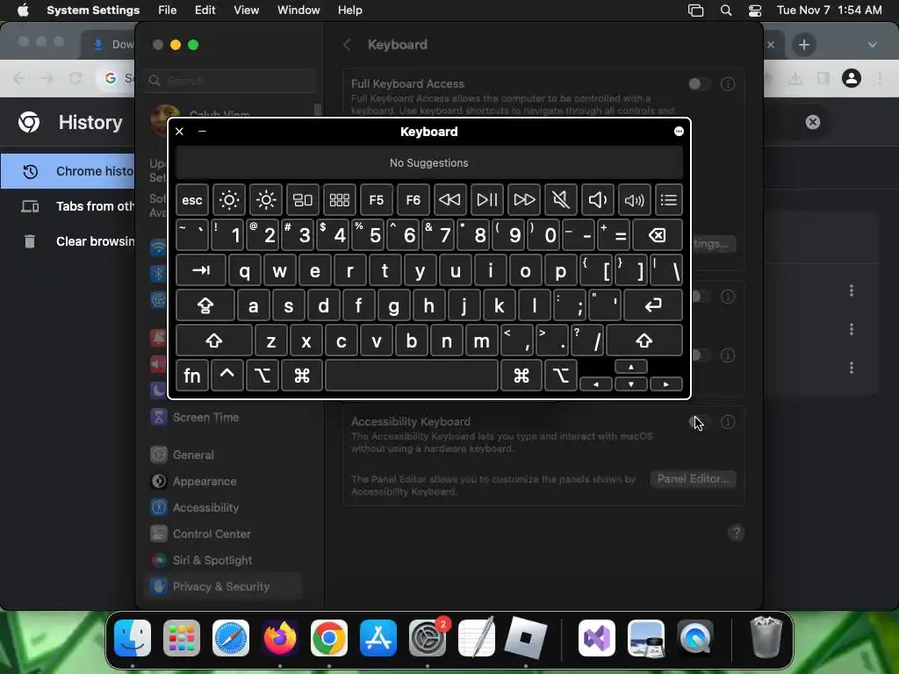
Task: Click the Launchpad grid key
Action: (x=340, y=200)
